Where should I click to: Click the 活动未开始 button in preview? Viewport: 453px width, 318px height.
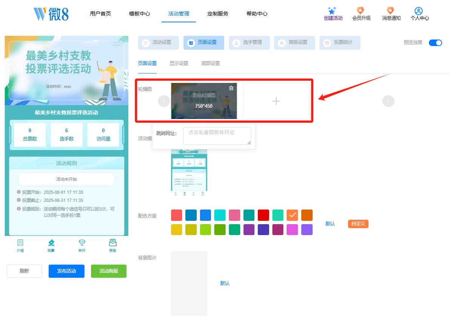pos(66,179)
